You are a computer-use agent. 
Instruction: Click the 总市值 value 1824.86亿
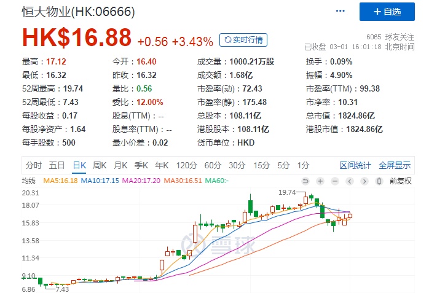356,115
